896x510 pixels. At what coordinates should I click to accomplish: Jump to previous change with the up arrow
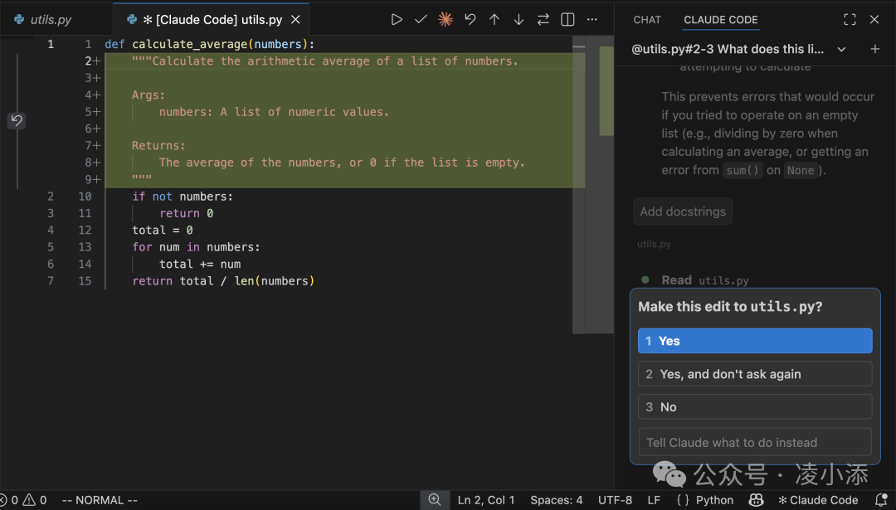coord(494,19)
